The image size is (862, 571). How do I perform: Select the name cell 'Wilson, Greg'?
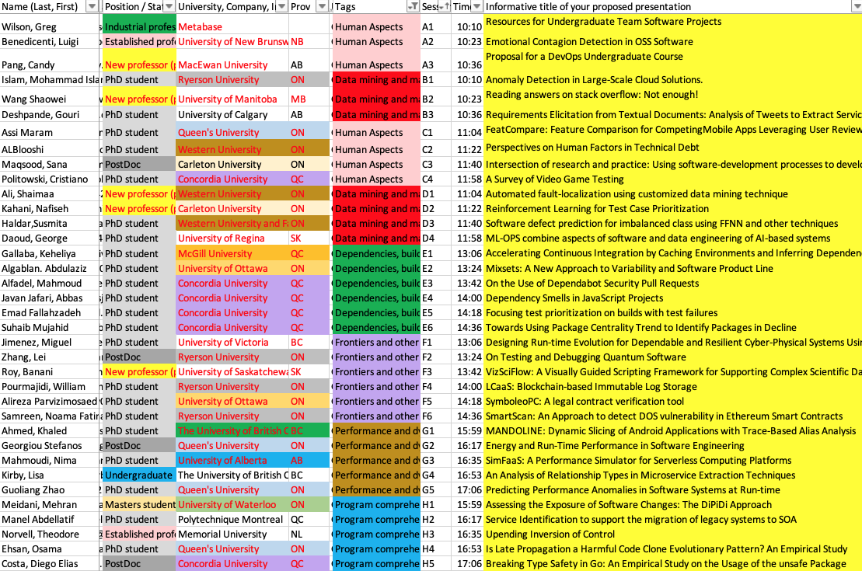(x=51, y=25)
